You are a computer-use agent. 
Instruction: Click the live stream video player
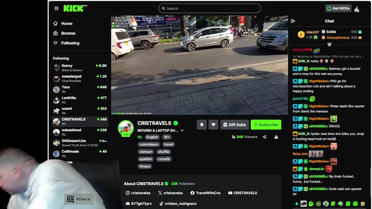199,65
